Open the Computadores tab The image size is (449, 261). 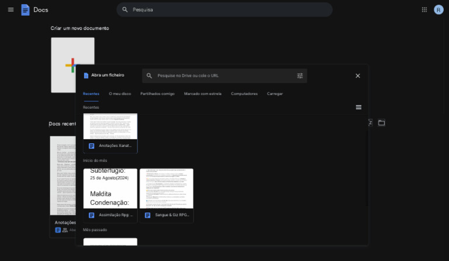[x=244, y=94]
